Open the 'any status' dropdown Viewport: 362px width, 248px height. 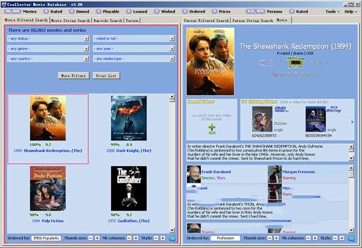point(48,39)
